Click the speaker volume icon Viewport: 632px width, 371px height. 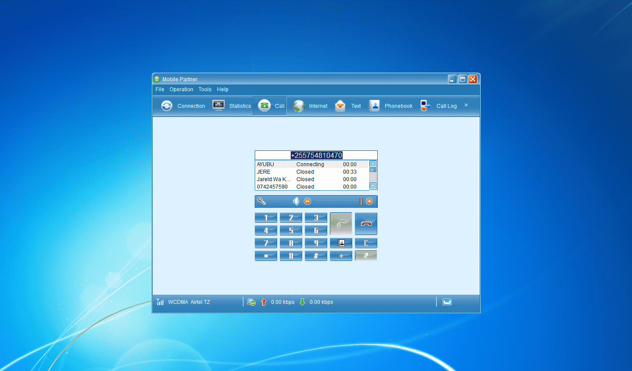click(296, 201)
